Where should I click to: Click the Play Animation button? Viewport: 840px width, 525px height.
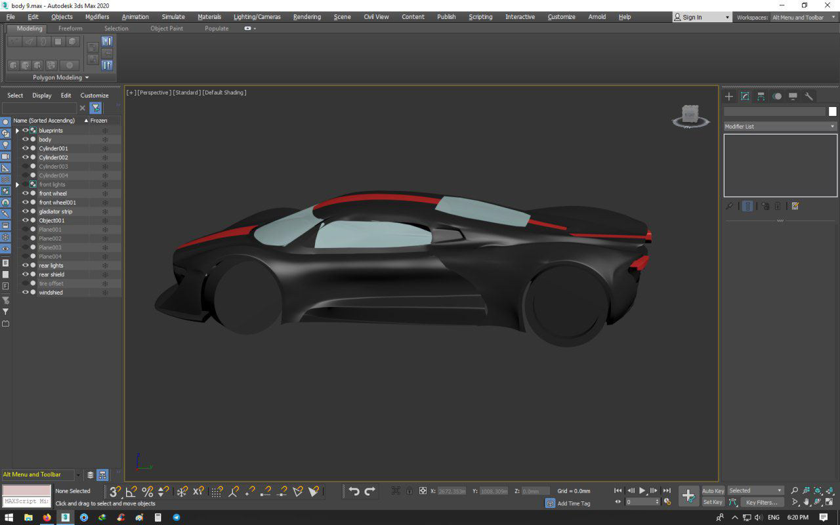[x=642, y=490]
